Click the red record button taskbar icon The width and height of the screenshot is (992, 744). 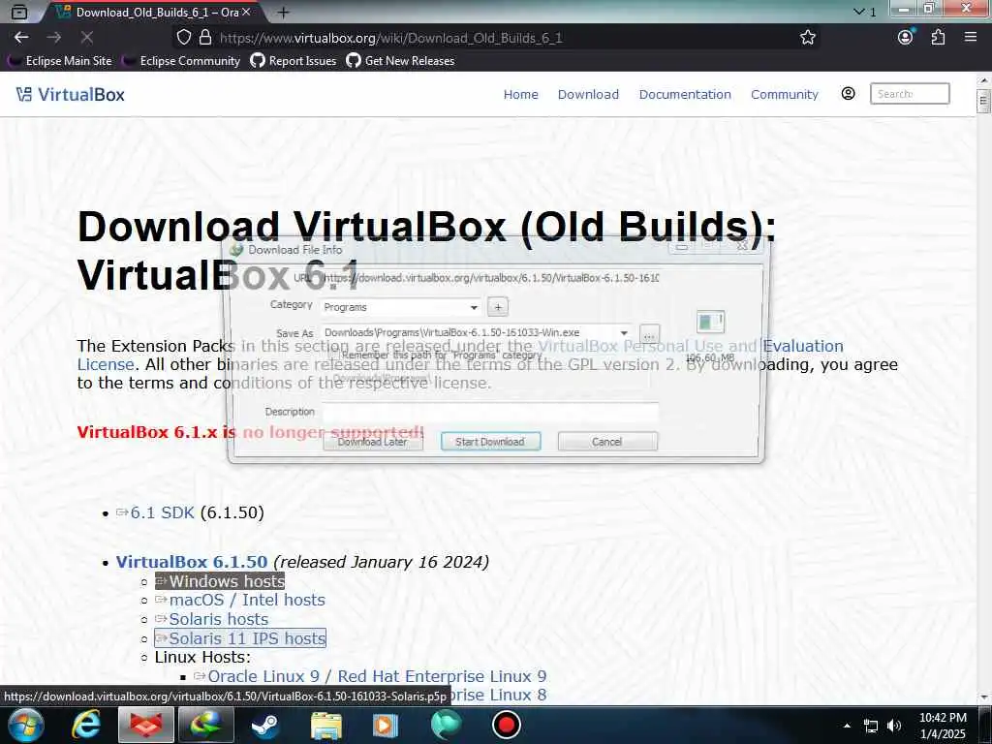(506, 725)
